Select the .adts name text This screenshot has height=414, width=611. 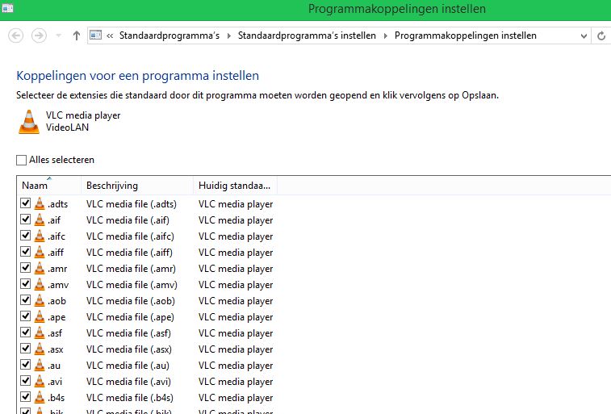(57, 204)
